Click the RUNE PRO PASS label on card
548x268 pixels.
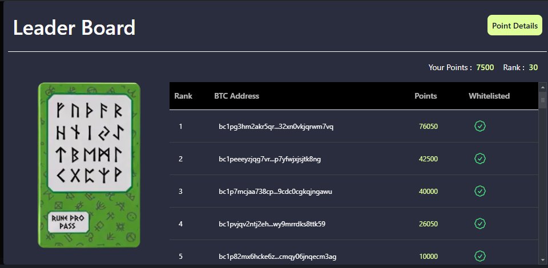pos(68,222)
